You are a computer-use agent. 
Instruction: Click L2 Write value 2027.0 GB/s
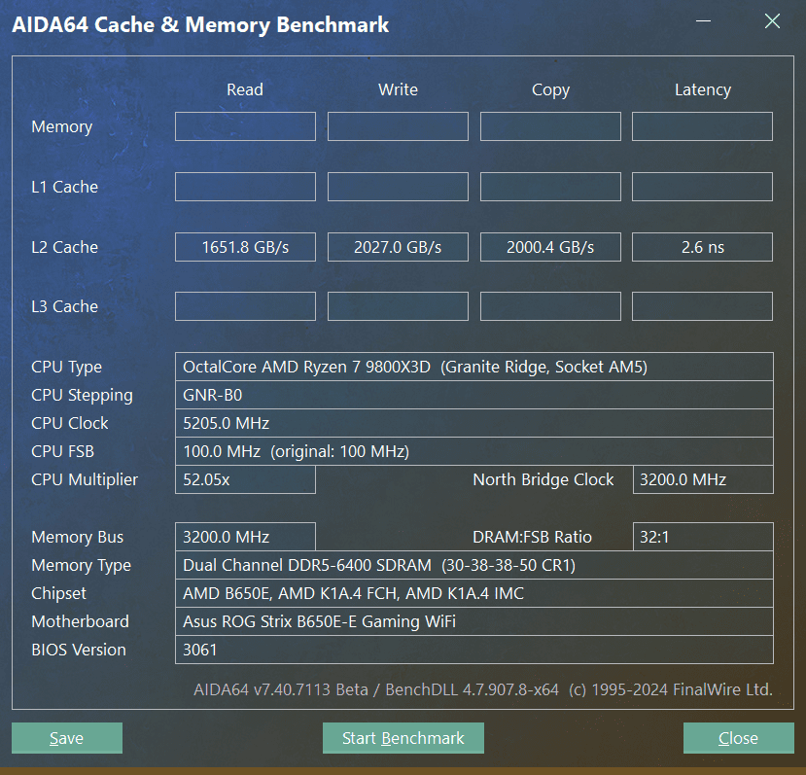click(398, 247)
